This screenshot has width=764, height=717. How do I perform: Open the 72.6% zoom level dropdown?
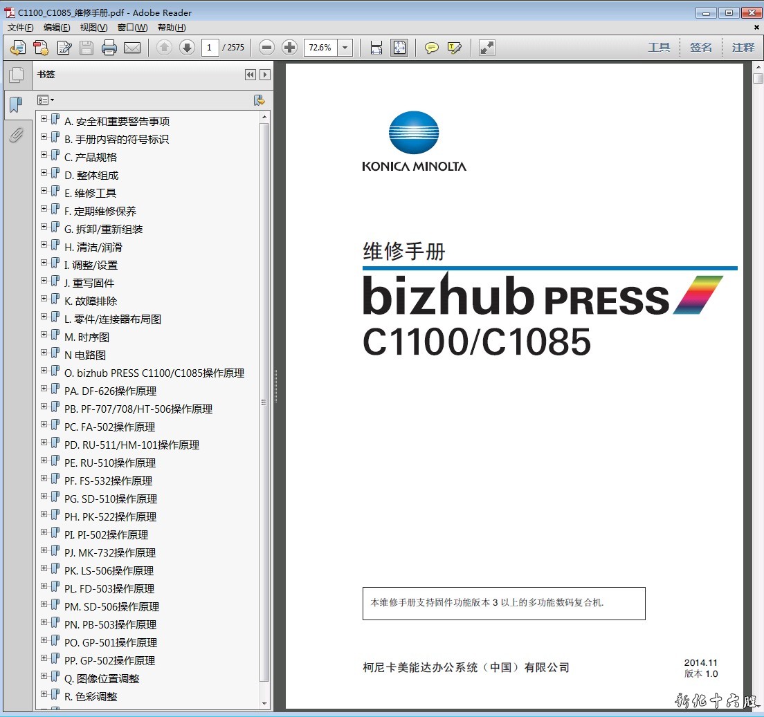coord(345,48)
